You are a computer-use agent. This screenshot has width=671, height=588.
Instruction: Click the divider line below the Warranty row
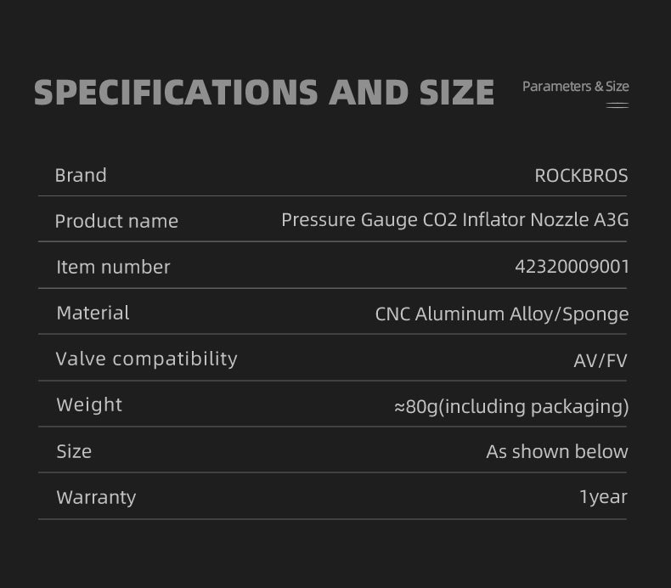coord(332,519)
